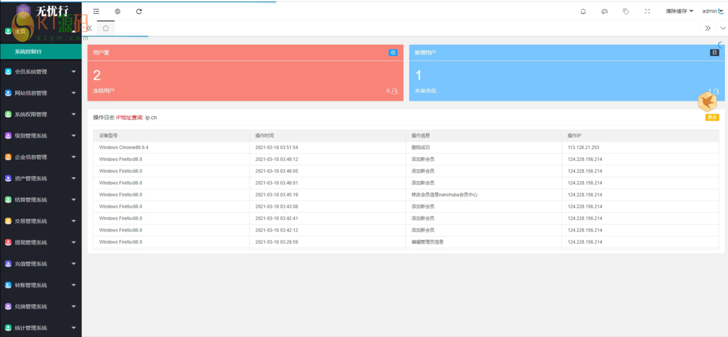Toggle the sidebar collapse menu icon

[96, 11]
